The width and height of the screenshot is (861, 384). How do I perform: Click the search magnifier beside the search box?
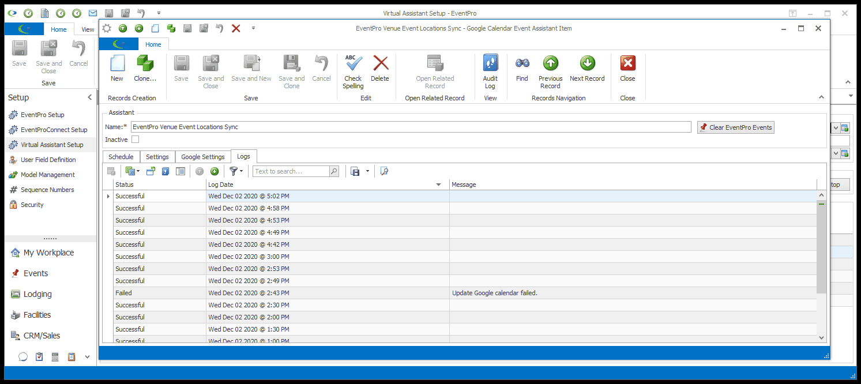point(334,171)
